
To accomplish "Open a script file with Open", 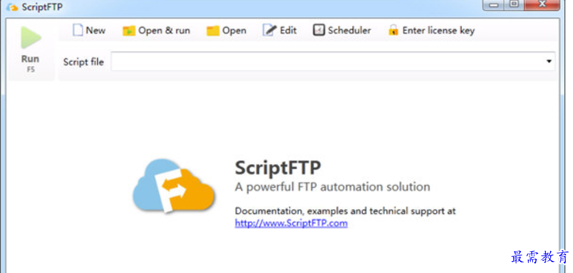I will point(226,31).
